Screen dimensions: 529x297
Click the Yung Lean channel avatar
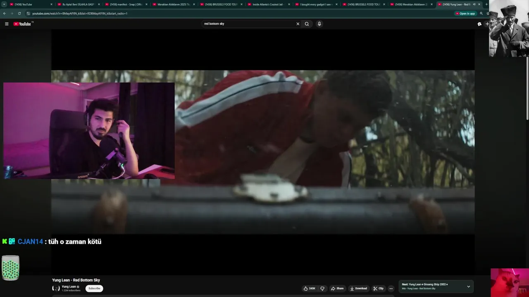pyautogui.click(x=56, y=288)
